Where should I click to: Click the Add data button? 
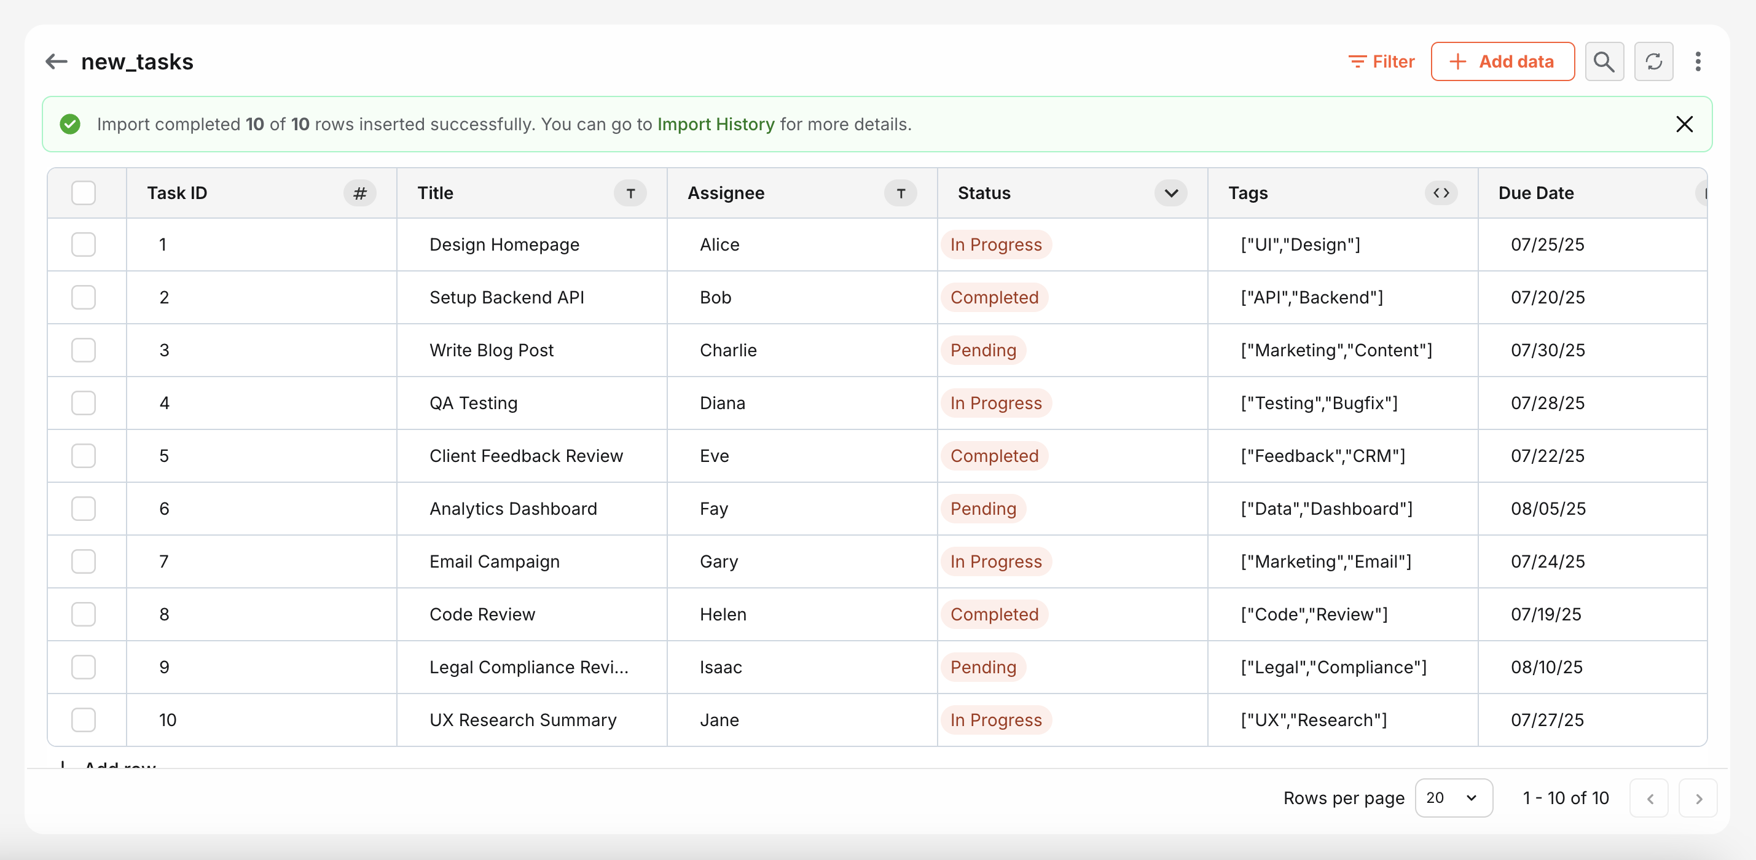[1502, 61]
